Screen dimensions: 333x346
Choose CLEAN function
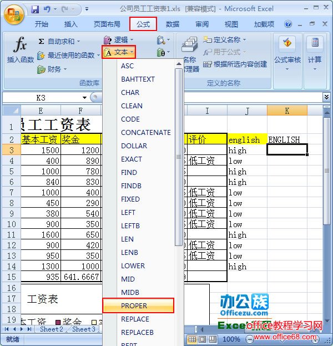point(132,106)
